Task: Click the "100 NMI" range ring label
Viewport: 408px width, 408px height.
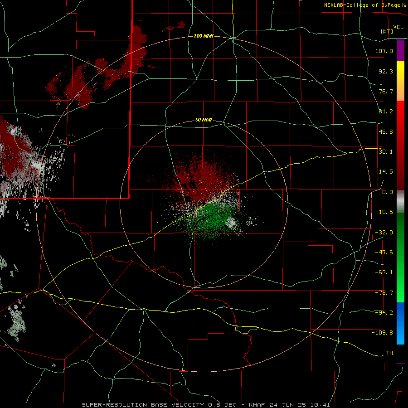Action: click(x=204, y=36)
